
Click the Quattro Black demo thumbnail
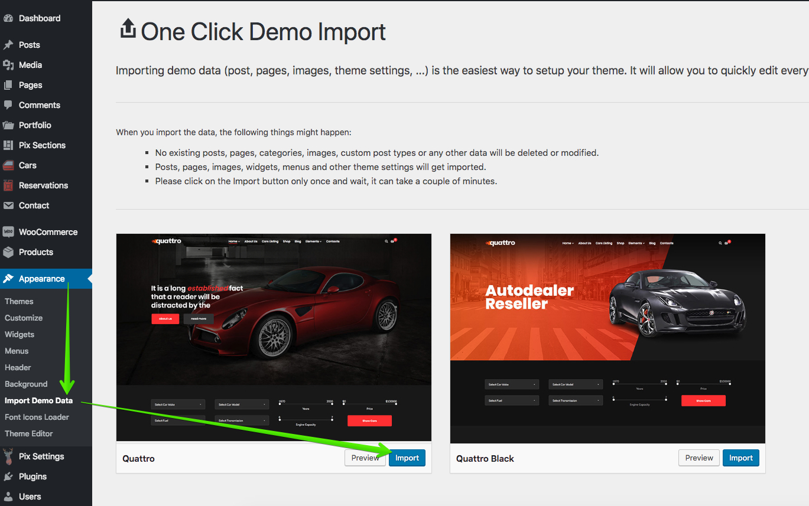[x=607, y=338]
